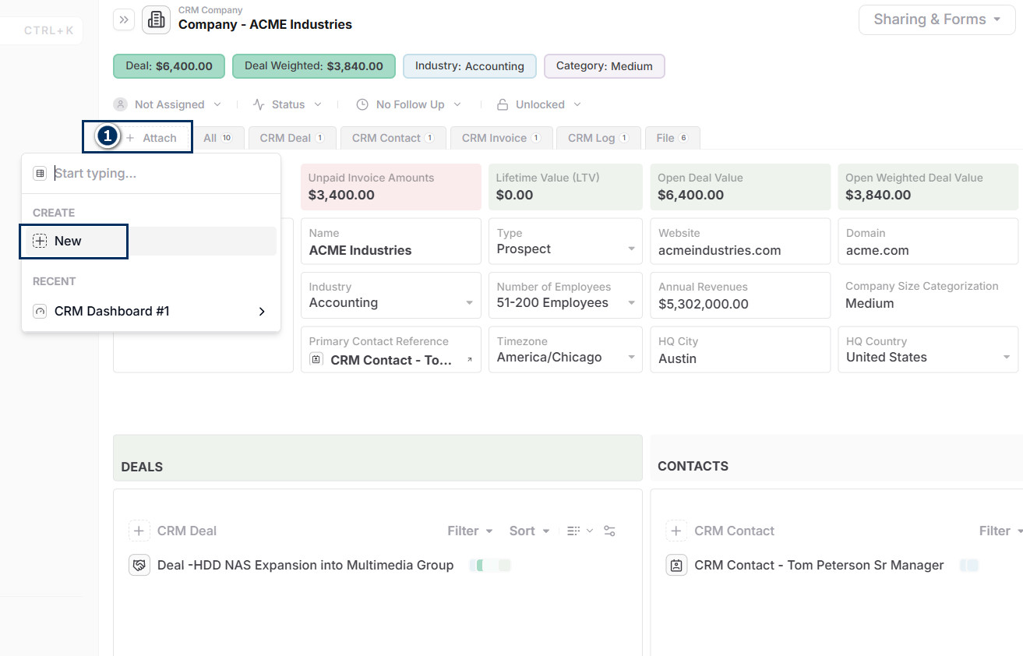Click the dashboard icon of CRM Dashboard #1
Viewport: 1023px width, 656px height.
[x=40, y=311]
